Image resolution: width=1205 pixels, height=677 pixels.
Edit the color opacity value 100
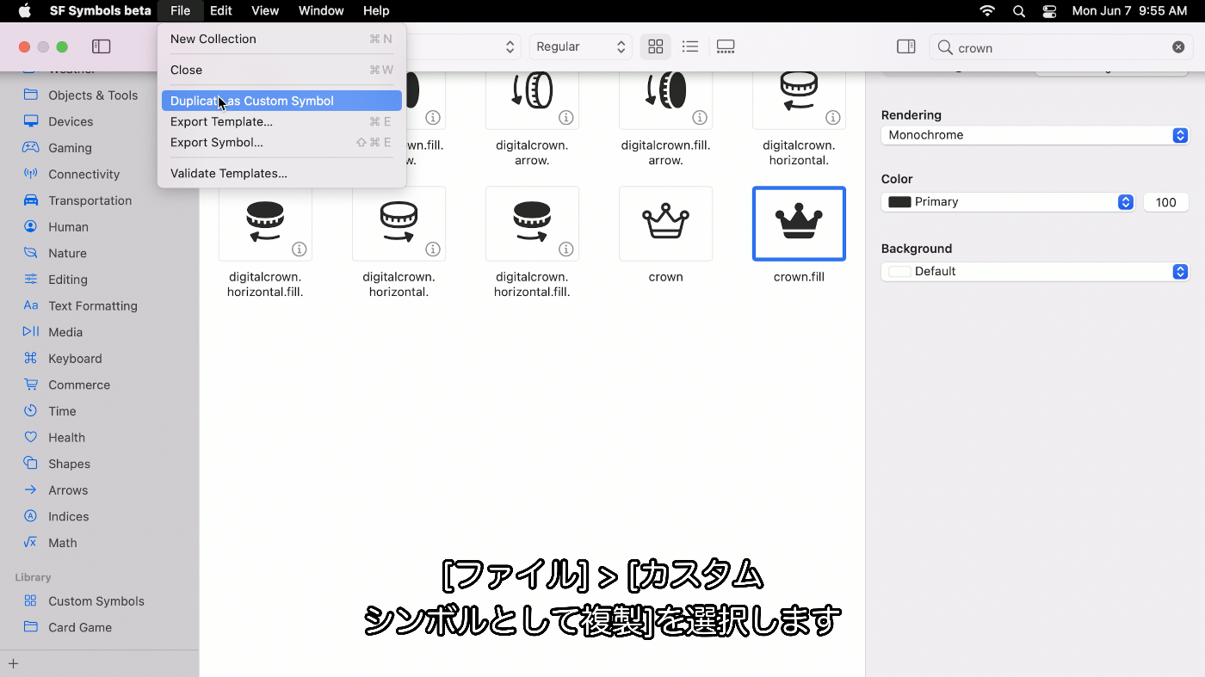1165,202
